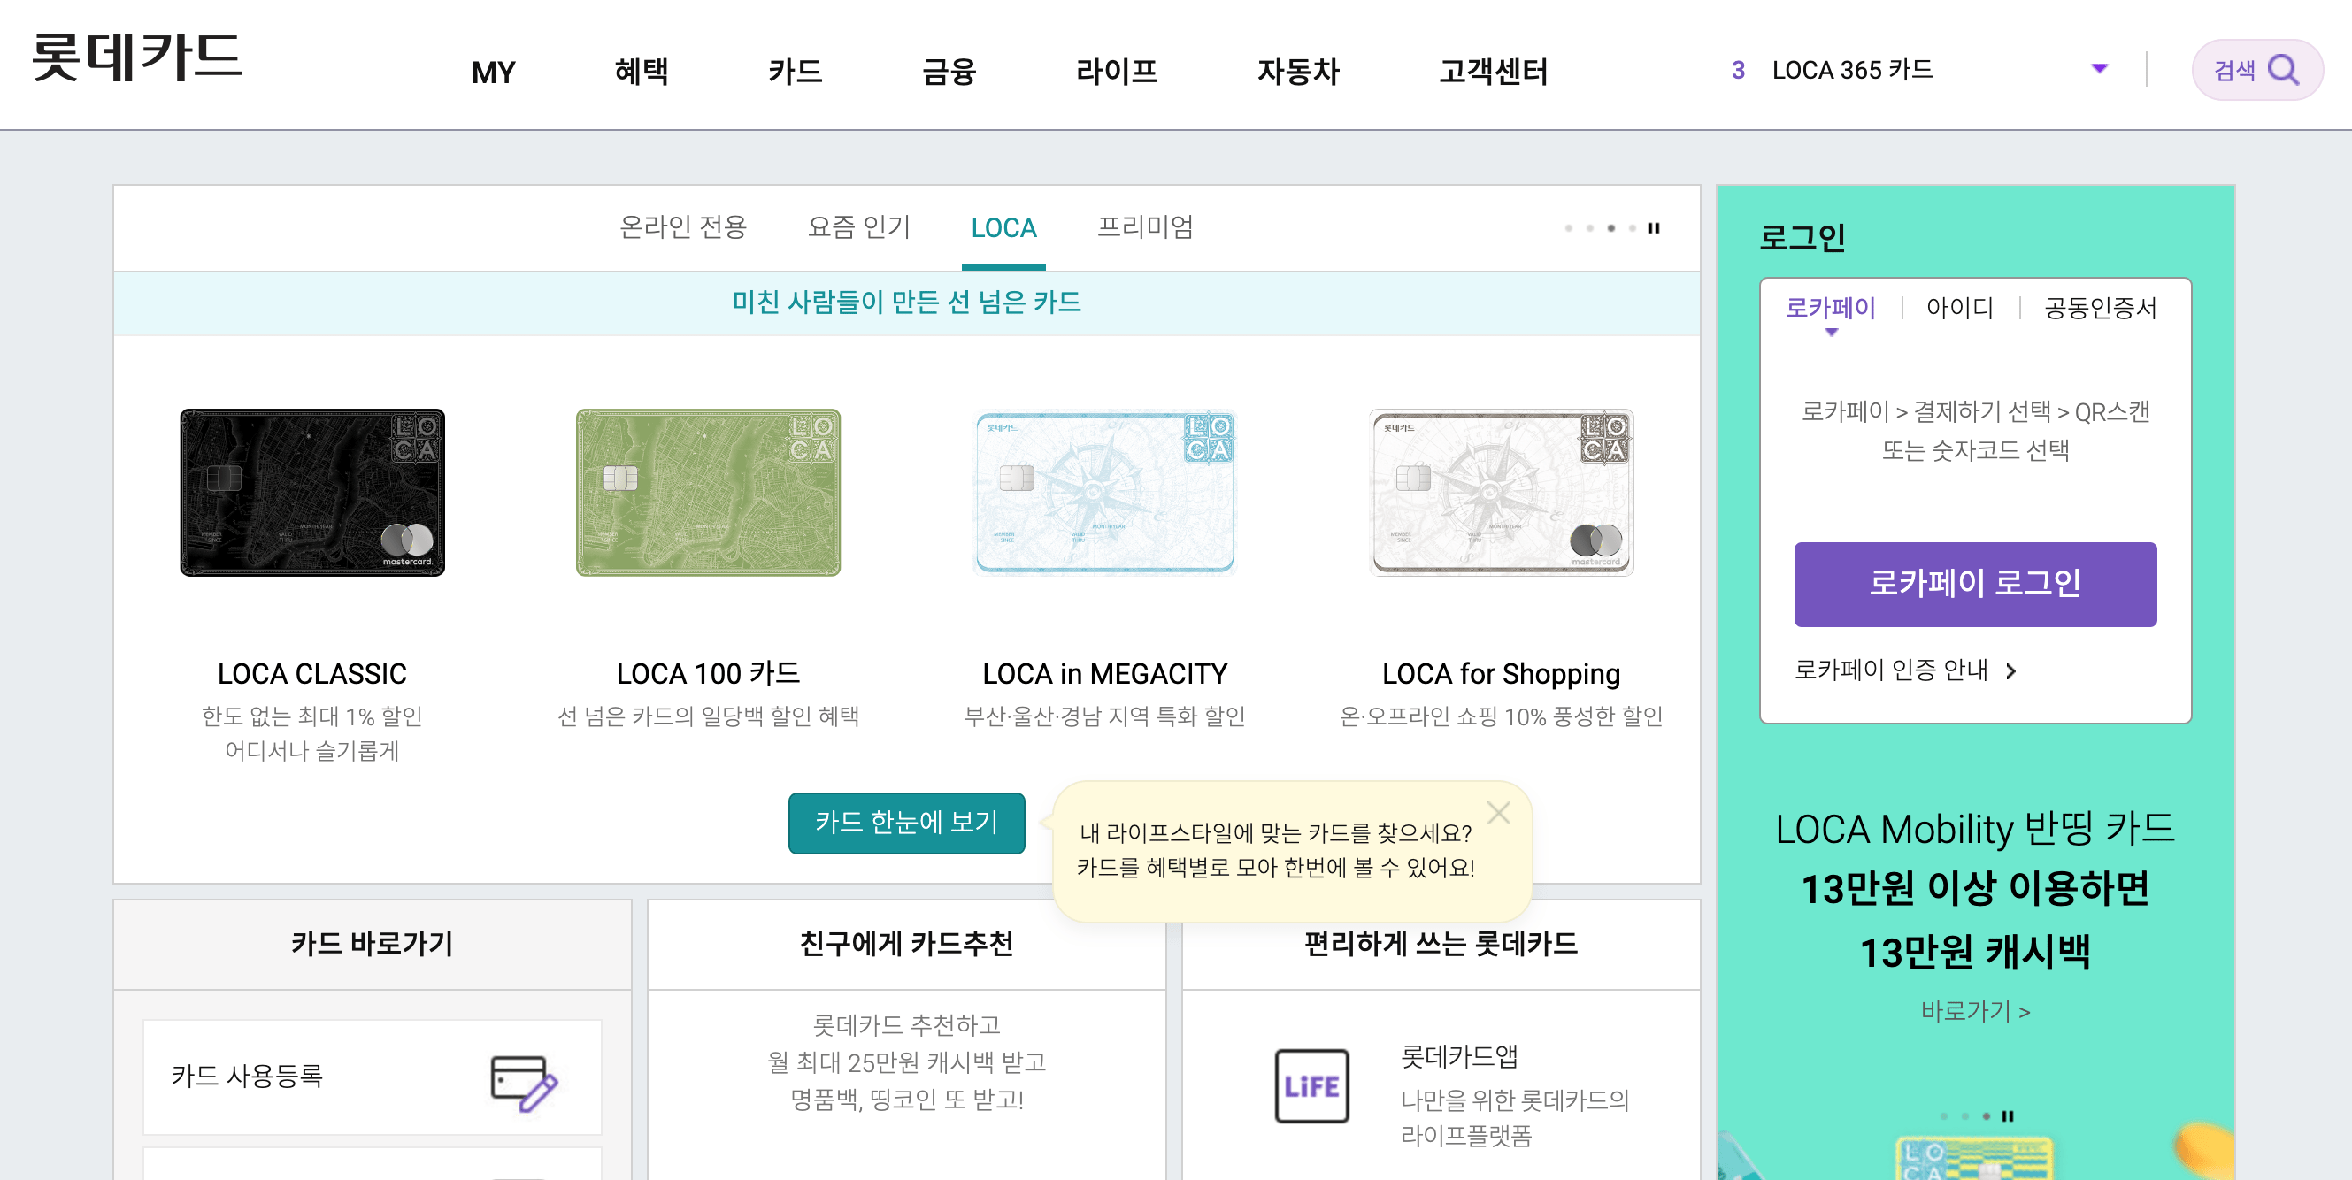Open the LOCA for Shopping card image
Viewport: 2352px width, 1180px height.
point(1501,492)
